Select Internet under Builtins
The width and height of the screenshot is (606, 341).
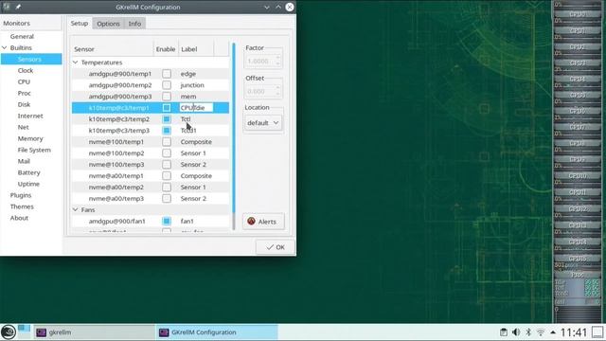click(30, 116)
